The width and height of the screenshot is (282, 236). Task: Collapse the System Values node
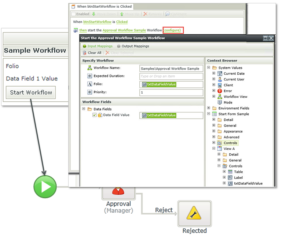(208, 67)
